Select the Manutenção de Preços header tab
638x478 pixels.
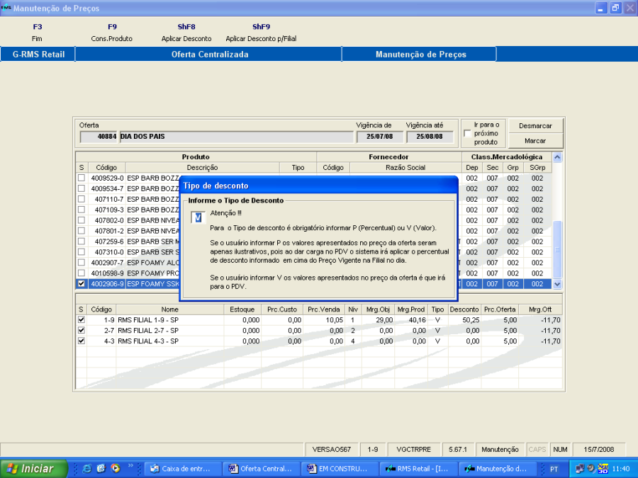pos(420,54)
